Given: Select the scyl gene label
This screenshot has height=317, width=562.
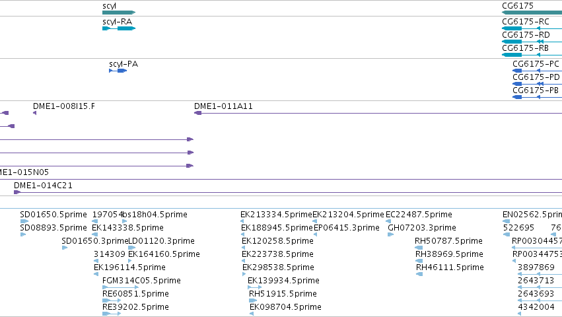Looking at the screenshot, I should [x=109, y=6].
